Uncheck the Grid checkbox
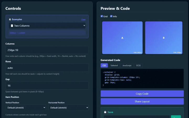The width and height of the screenshot is (189, 118). click(x=102, y=16)
